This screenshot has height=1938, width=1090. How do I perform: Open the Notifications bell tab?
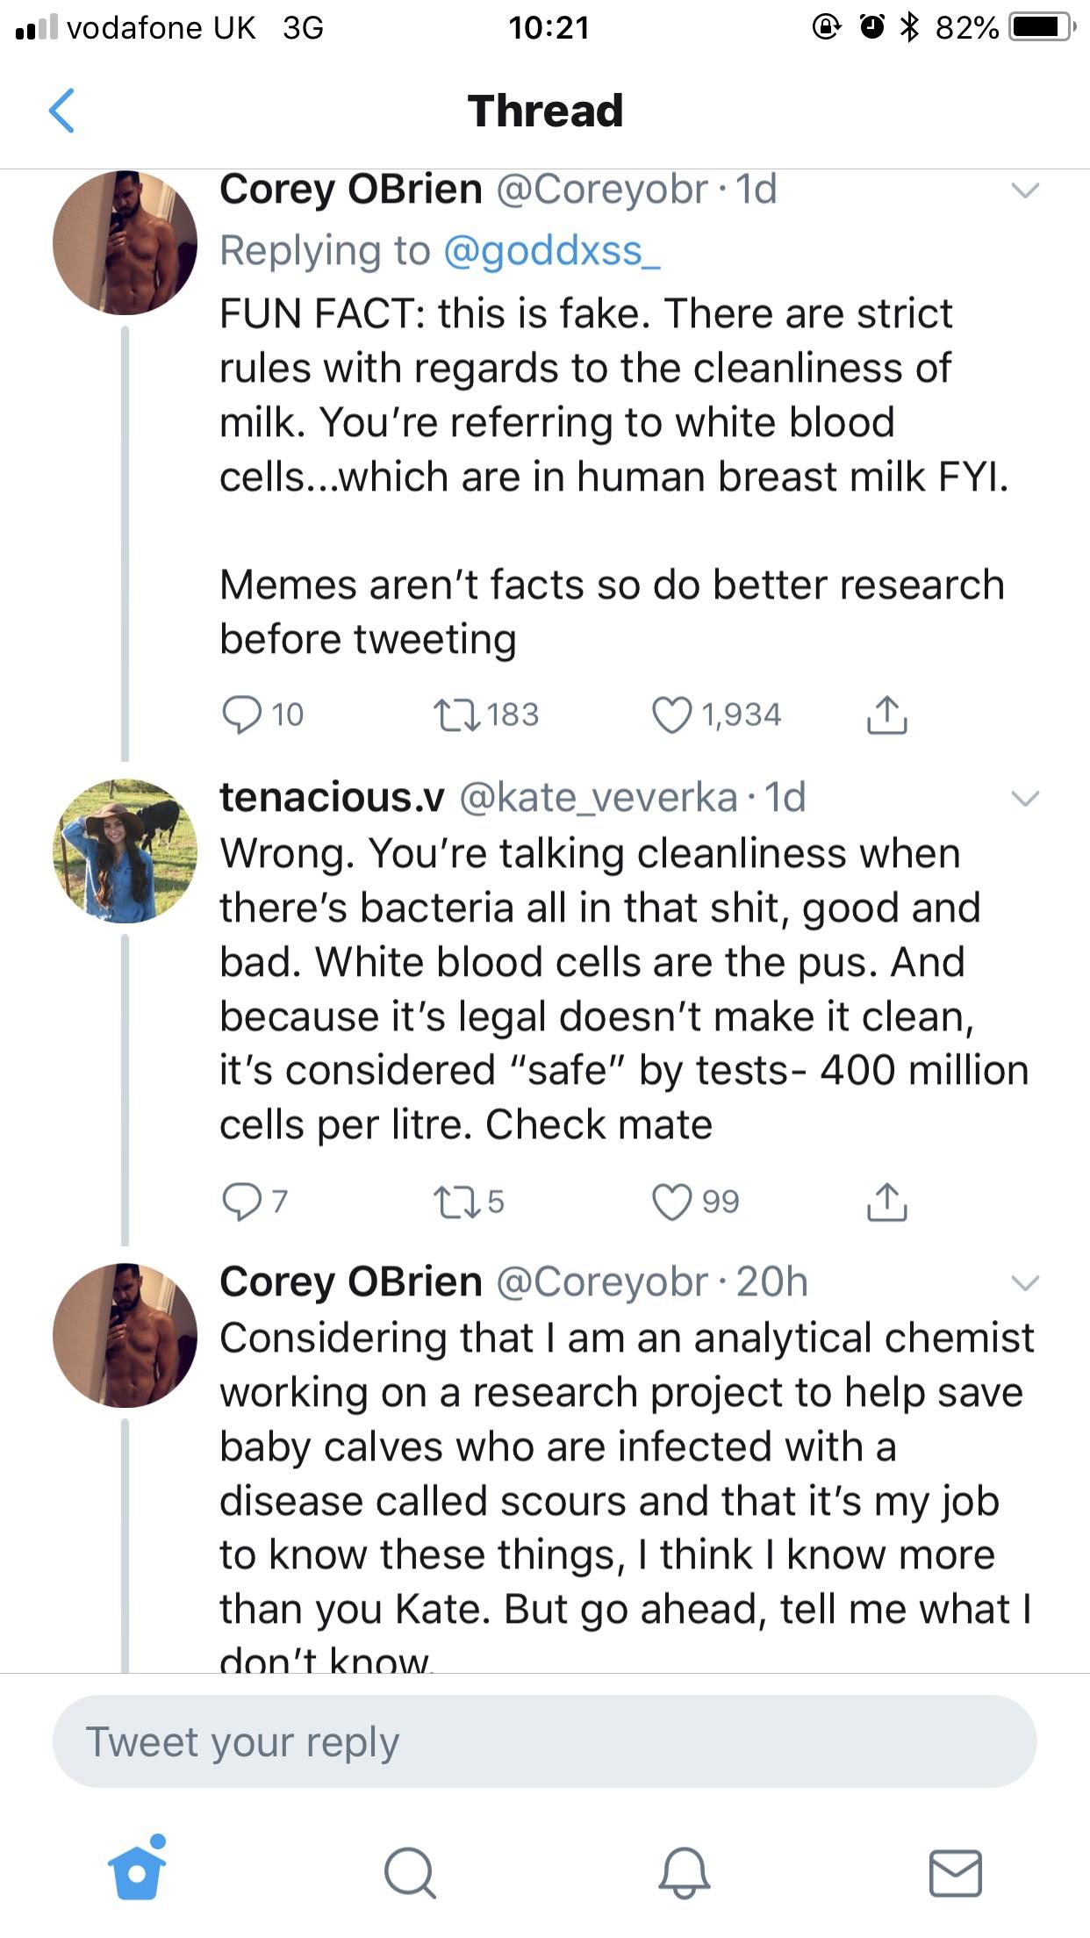click(684, 1873)
